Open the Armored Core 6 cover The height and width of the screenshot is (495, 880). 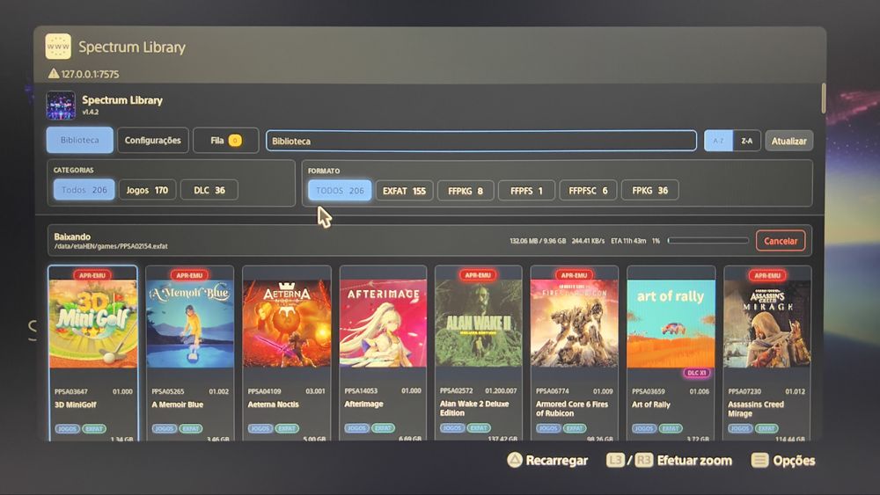(x=574, y=324)
